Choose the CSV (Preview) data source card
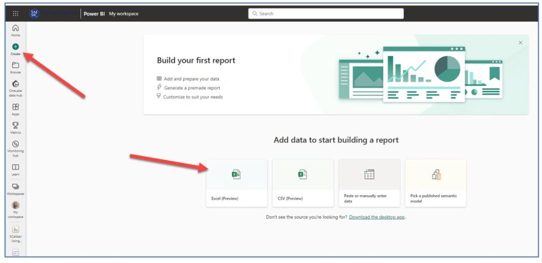The image size is (542, 263). pyautogui.click(x=303, y=183)
